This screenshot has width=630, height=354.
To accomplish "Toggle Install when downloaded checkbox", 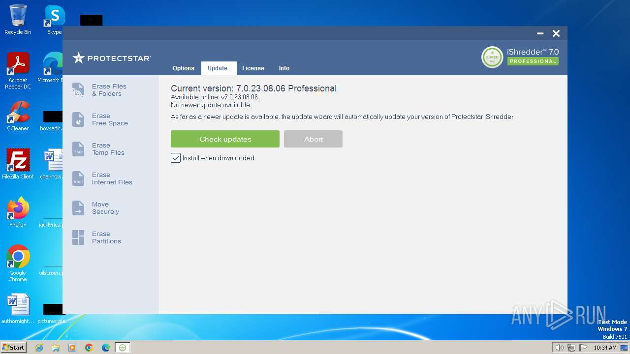I will coord(176,158).
